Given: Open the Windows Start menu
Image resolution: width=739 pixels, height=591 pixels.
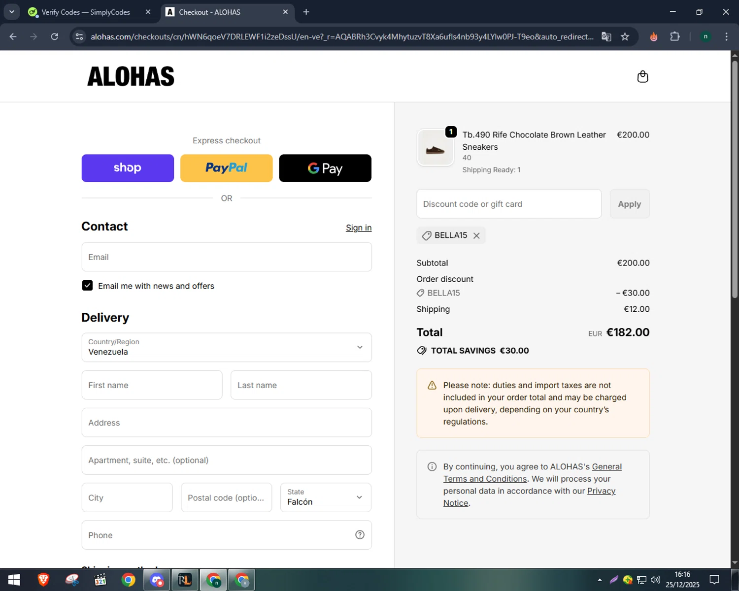Looking at the screenshot, I should pyautogui.click(x=14, y=580).
